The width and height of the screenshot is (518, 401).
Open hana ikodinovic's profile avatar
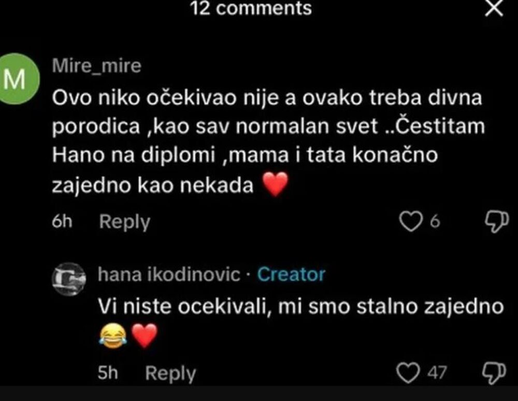pyautogui.click(x=69, y=276)
